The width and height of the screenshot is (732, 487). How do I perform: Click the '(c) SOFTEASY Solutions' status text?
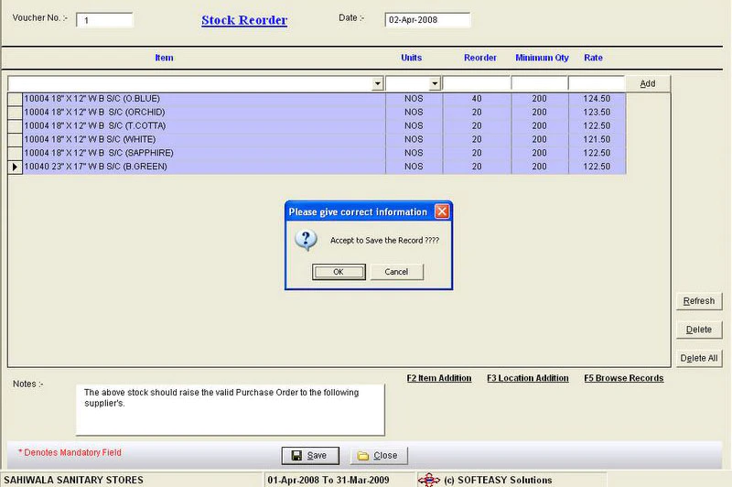pyautogui.click(x=498, y=480)
